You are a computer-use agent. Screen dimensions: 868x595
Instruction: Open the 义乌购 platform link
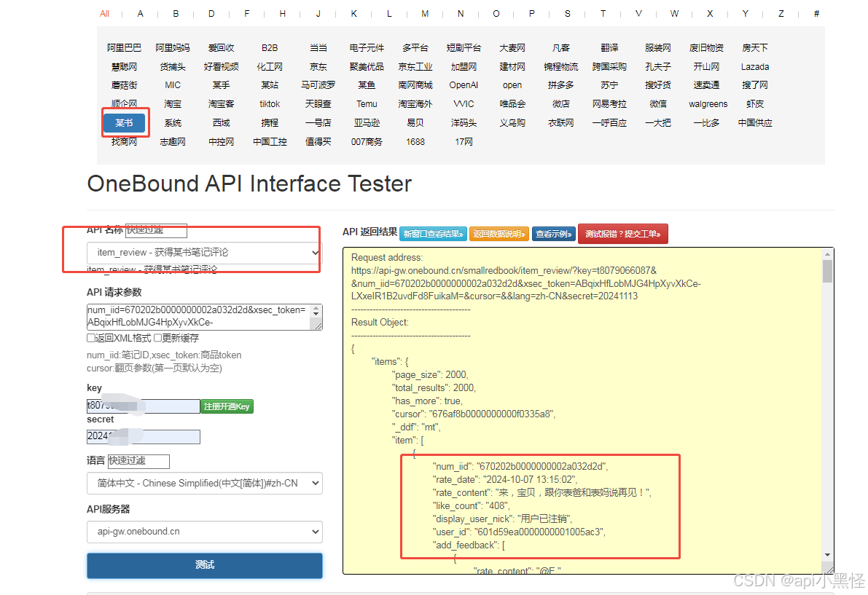512,123
